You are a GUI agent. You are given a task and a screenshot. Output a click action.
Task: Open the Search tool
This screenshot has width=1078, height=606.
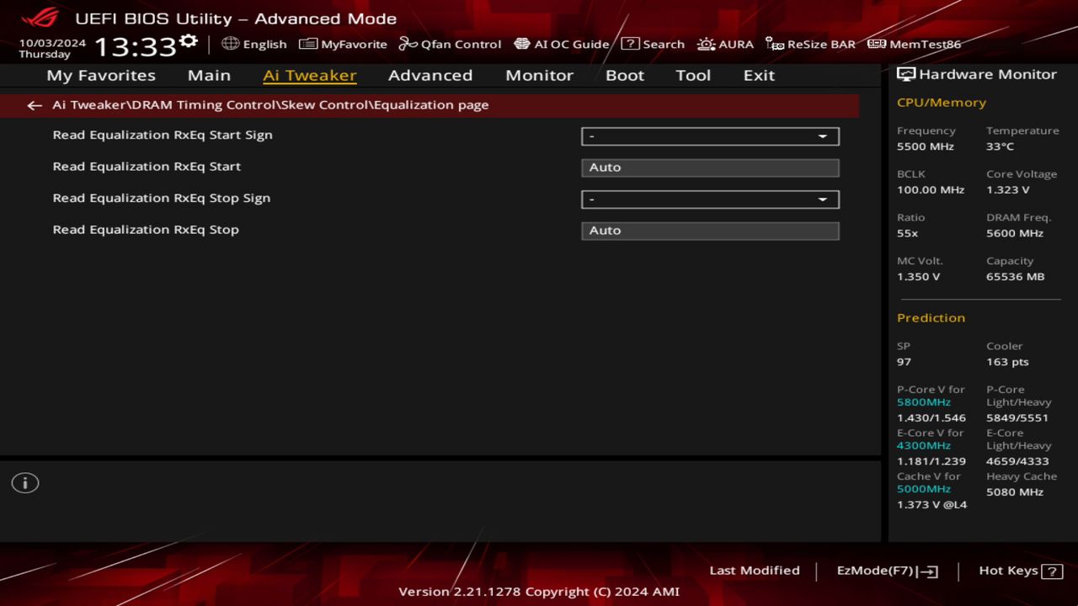click(653, 44)
